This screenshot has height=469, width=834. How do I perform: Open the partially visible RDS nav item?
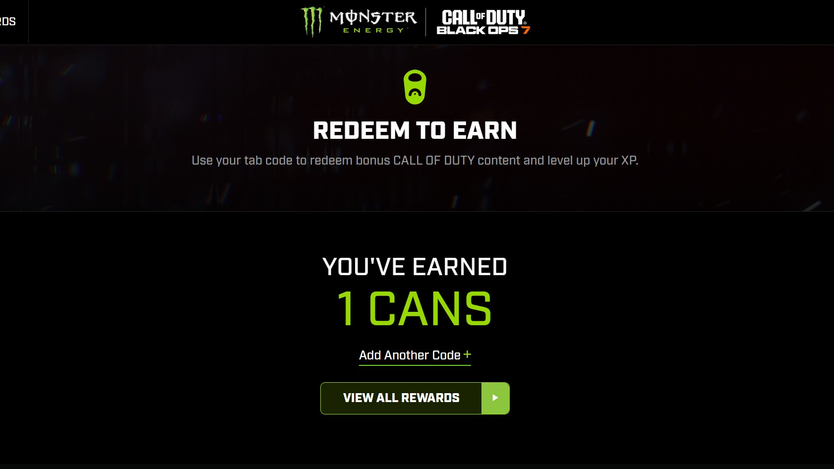[x=8, y=21]
